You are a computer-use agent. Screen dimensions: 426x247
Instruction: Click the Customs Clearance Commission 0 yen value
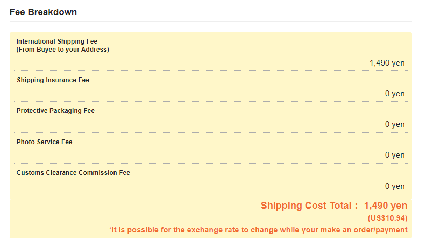tap(395, 186)
